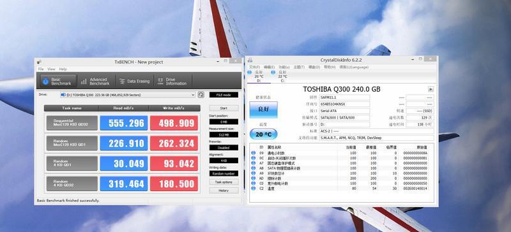Show Drive Information panel
This screenshot has height=232, width=511.
pos(172,81)
